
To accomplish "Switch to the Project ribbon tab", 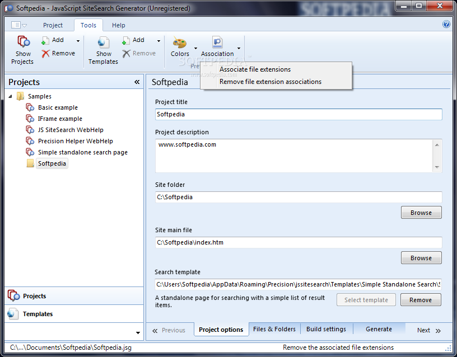I will click(53, 25).
